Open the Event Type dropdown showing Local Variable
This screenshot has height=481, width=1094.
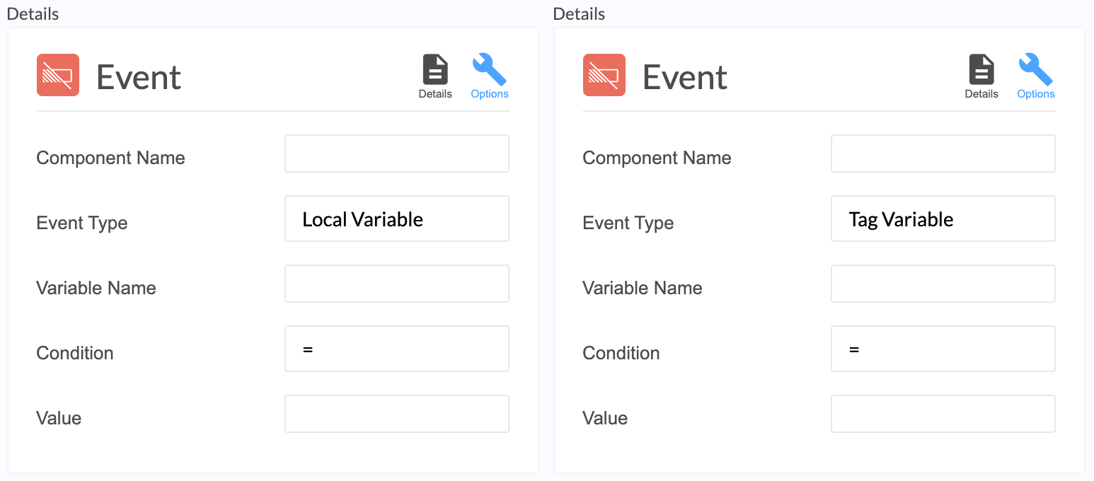(x=397, y=219)
